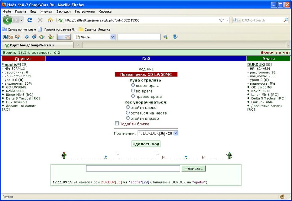
Task: Open the Вид menu
Action: click(33, 11)
